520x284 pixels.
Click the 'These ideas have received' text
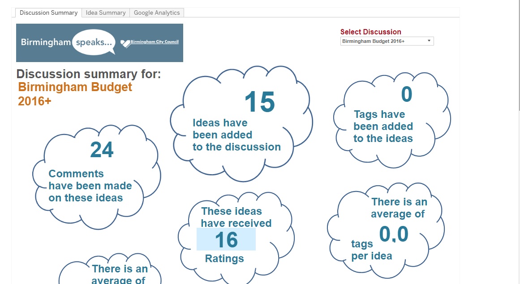point(236,217)
